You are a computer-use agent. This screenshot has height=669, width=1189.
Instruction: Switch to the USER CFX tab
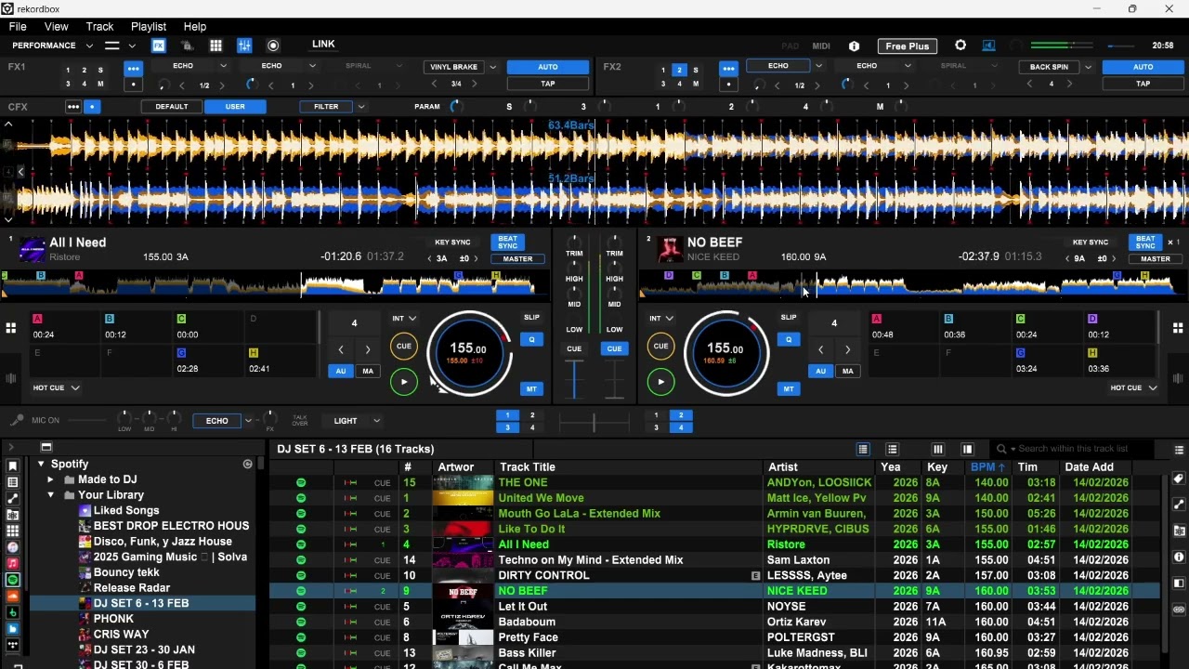click(x=235, y=107)
